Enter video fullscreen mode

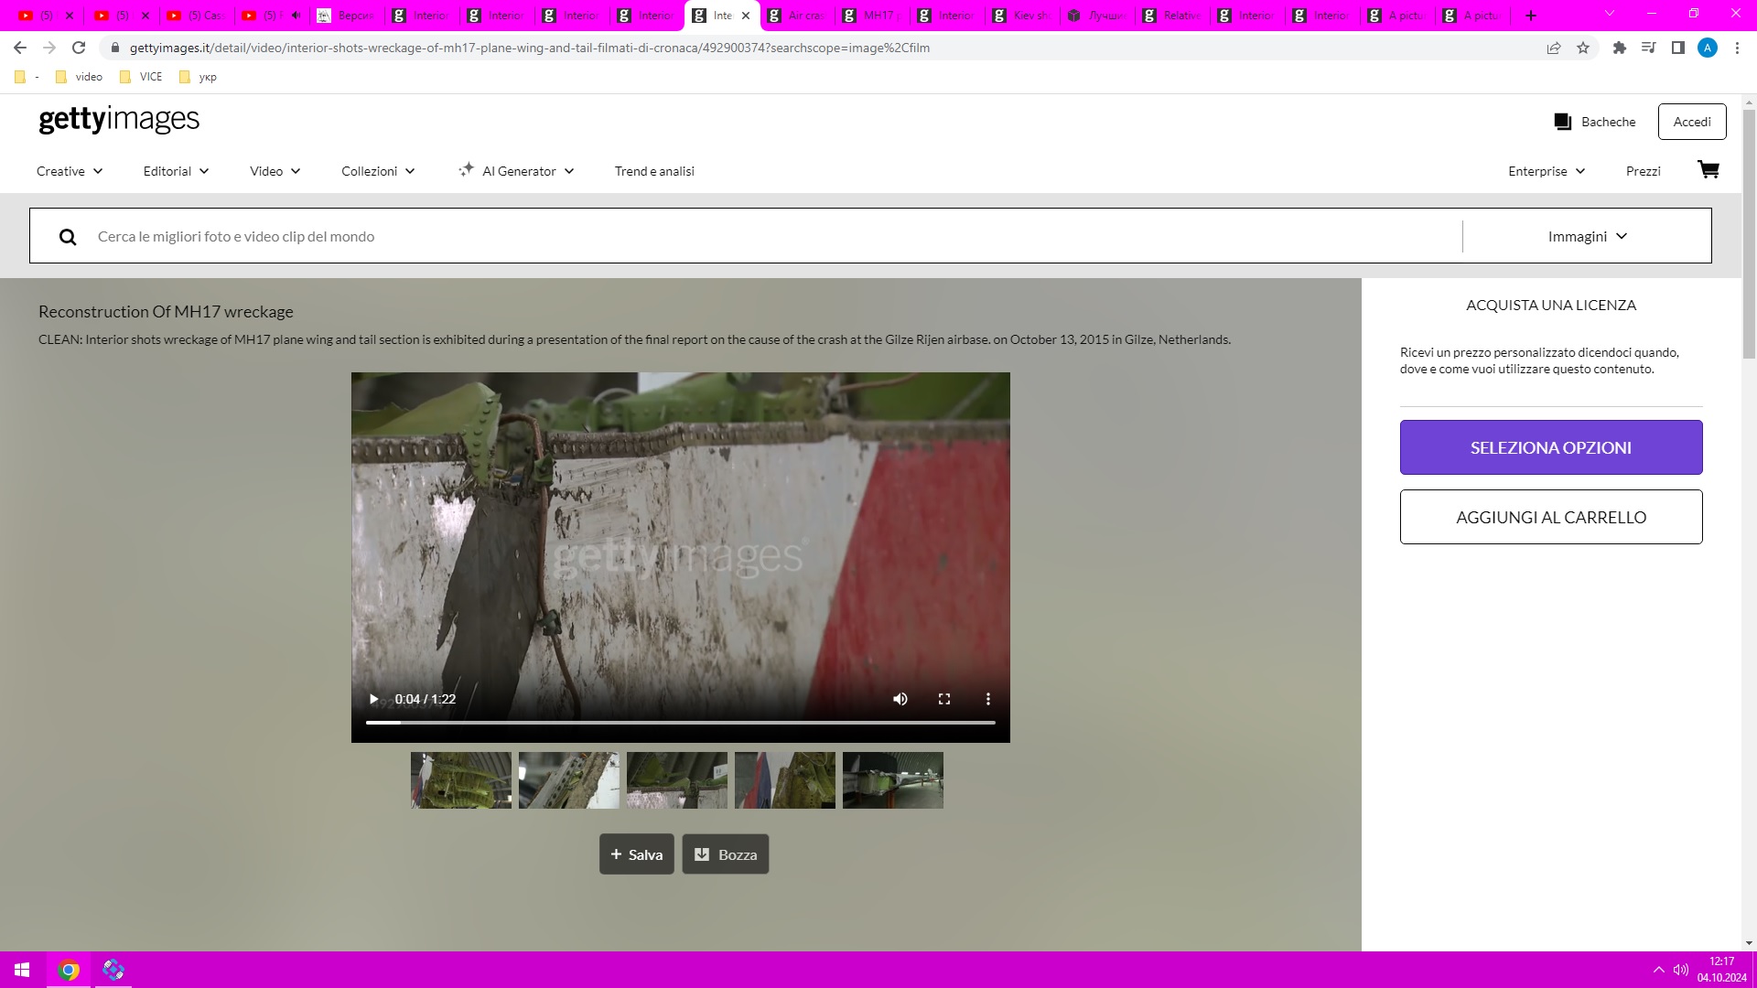(944, 699)
